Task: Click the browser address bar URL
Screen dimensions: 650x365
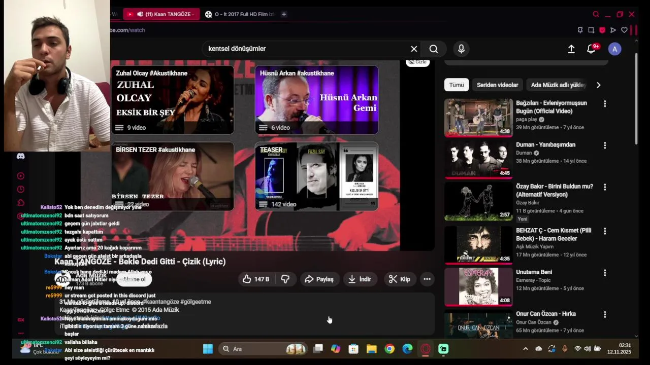Action: [128, 30]
